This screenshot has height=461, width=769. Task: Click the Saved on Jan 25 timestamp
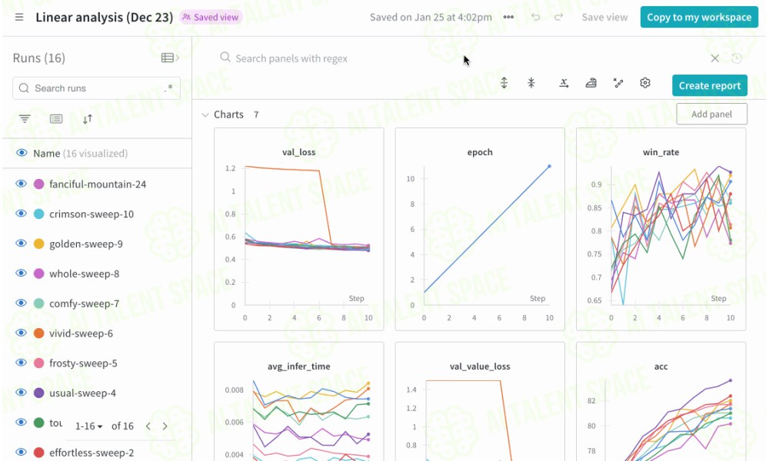point(431,17)
